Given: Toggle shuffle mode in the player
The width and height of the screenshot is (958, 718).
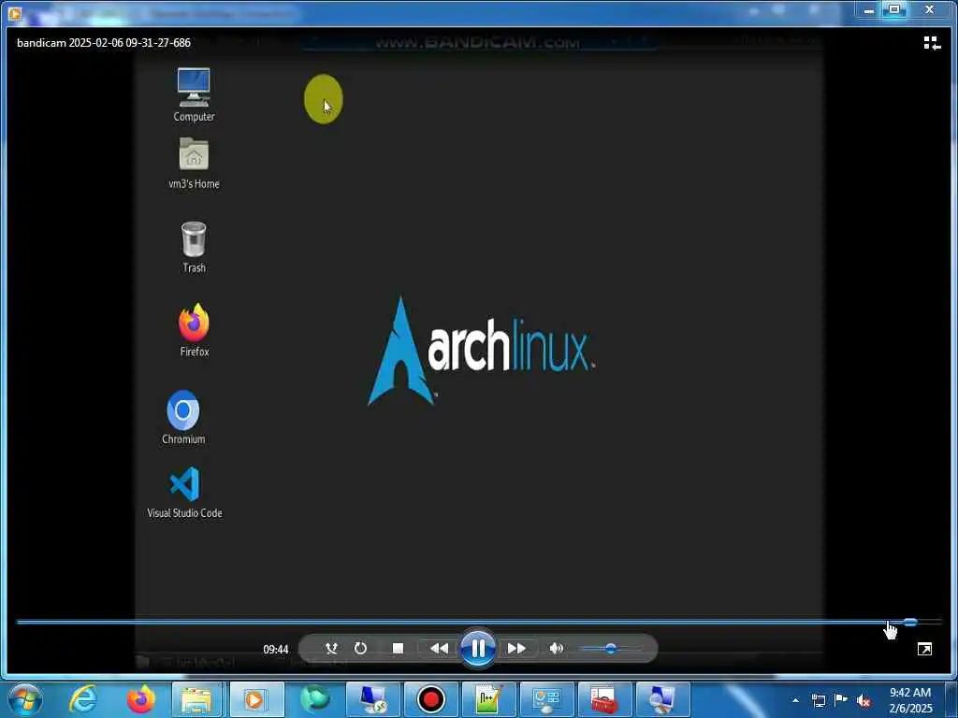Looking at the screenshot, I should click(x=331, y=648).
